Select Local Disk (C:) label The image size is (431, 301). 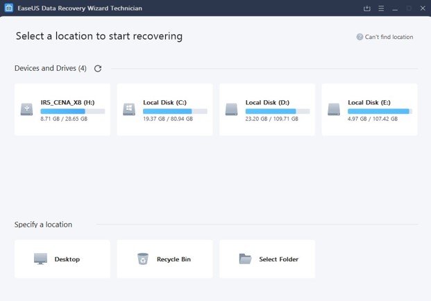[164, 102]
